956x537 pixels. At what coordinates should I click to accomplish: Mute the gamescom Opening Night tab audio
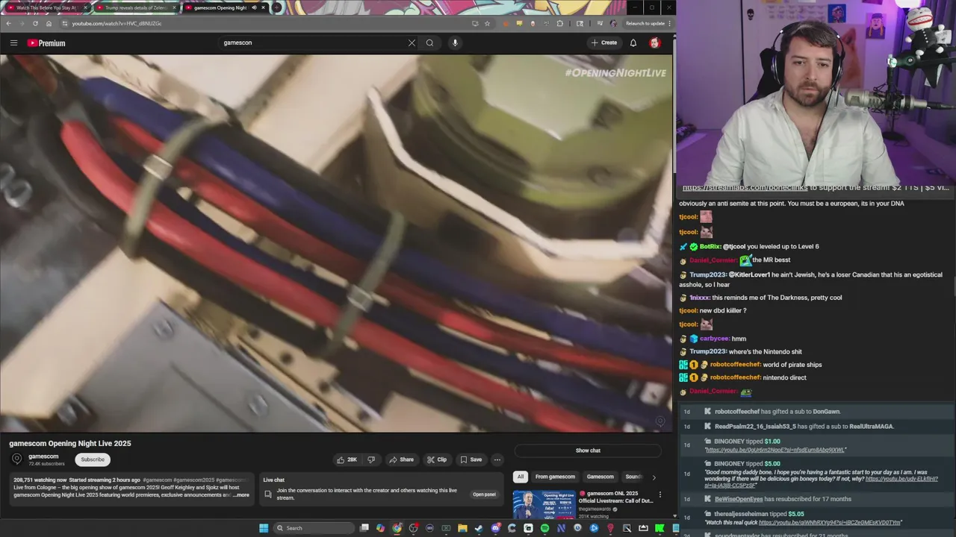253,7
